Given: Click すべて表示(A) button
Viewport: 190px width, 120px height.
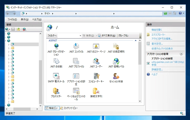Looking at the screenshot, I should (107, 36).
